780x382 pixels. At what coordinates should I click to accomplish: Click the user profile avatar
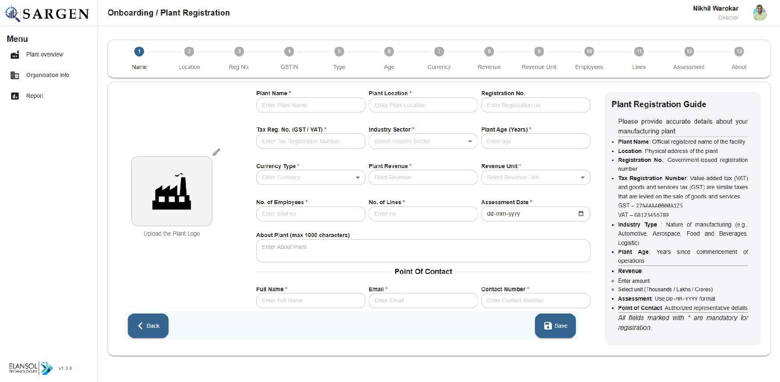tap(760, 13)
